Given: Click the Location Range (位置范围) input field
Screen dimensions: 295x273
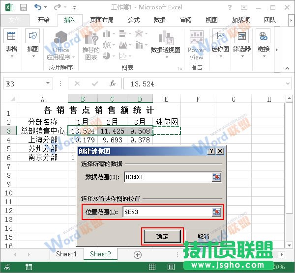Looking at the screenshot, I should (x=168, y=212).
